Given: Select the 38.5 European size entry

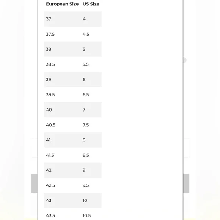Looking at the screenshot, I should (50, 64).
